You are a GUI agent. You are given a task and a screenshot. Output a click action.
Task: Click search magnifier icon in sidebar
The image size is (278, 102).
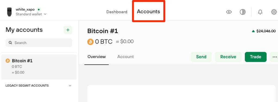click(x=10, y=43)
